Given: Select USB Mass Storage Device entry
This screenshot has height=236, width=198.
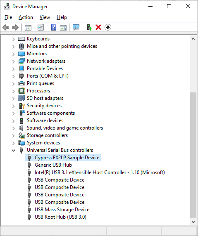Looking at the screenshot, I should pyautogui.click(x=62, y=210).
